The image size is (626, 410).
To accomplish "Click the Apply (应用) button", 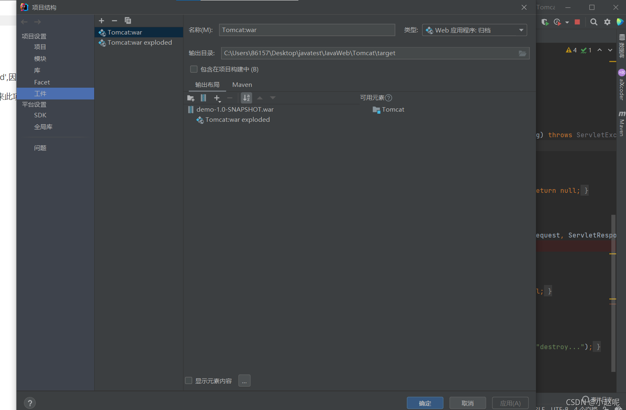I will click(510, 403).
